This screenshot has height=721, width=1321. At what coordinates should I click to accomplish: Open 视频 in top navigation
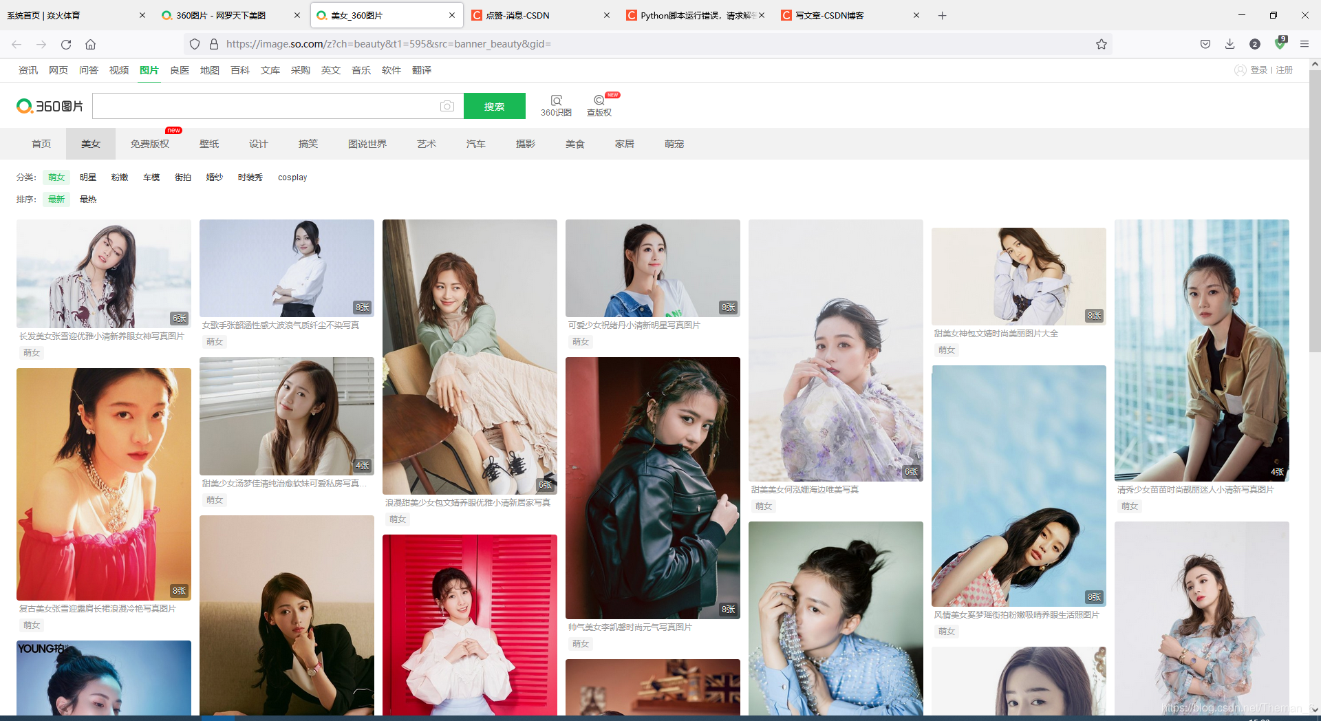pos(119,70)
